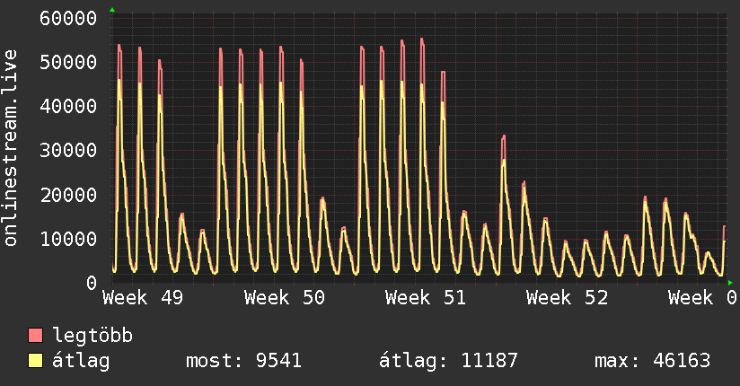This screenshot has width=740, height=386.
Task: Click the 10000 y-axis label
Action: (x=68, y=239)
